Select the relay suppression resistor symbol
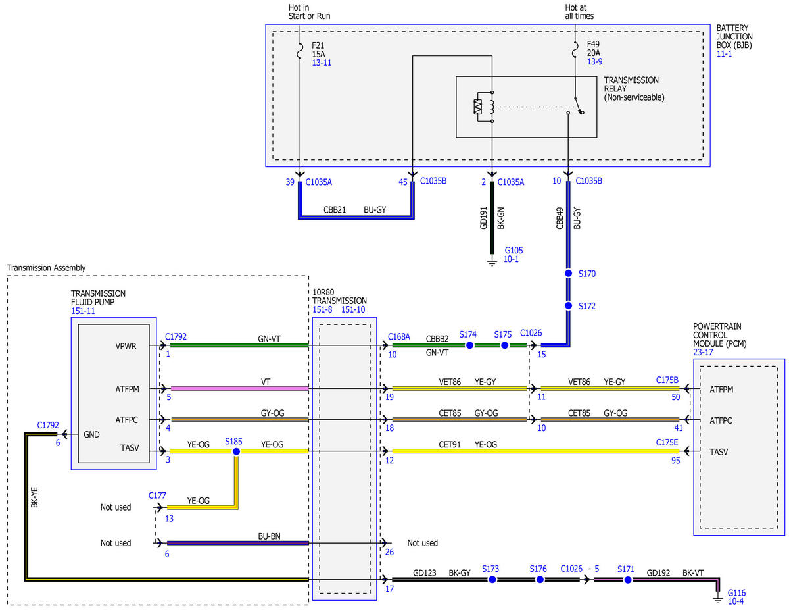 [477, 107]
